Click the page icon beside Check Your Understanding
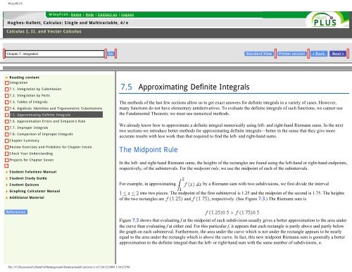The image size is (352, 272). click(7, 154)
